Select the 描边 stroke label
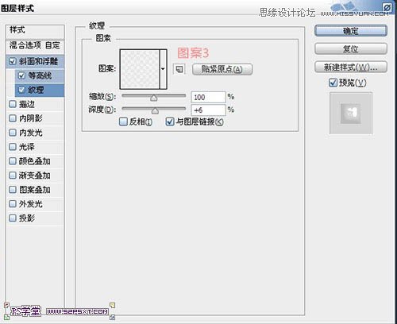This screenshot has height=324, width=397. click(x=26, y=104)
